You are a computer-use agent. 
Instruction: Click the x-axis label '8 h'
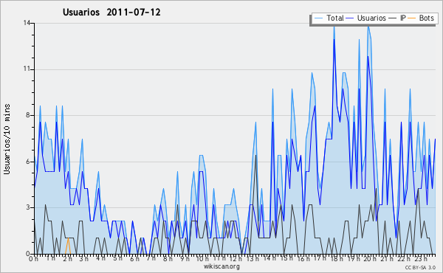click(x=168, y=259)
